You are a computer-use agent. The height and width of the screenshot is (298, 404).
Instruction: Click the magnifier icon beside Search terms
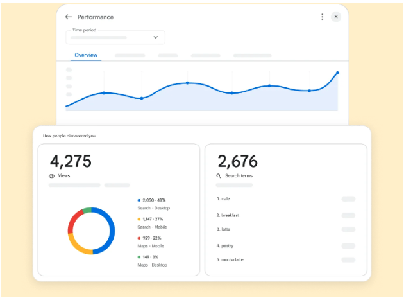pyautogui.click(x=219, y=176)
